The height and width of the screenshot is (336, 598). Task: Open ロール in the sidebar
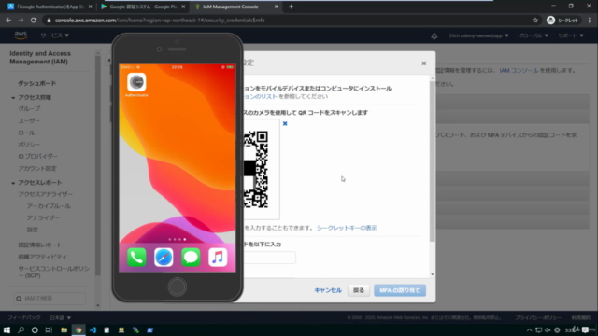pos(26,133)
